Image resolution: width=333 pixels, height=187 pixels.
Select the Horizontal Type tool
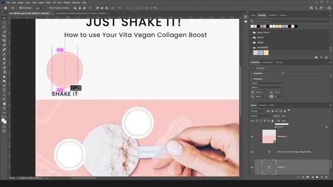(x=4, y=90)
